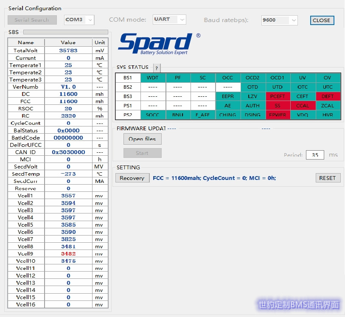
Task: Expand the UART COM mode dropdown
Action: [169, 20]
